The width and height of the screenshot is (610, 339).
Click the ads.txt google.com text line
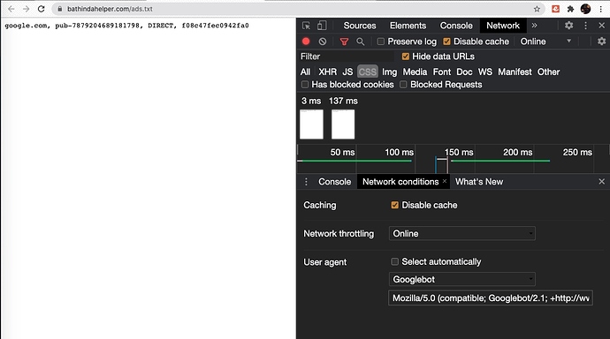(x=126, y=26)
